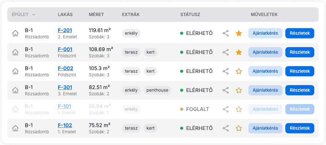Click share icon for apartment F-002

click(226, 71)
